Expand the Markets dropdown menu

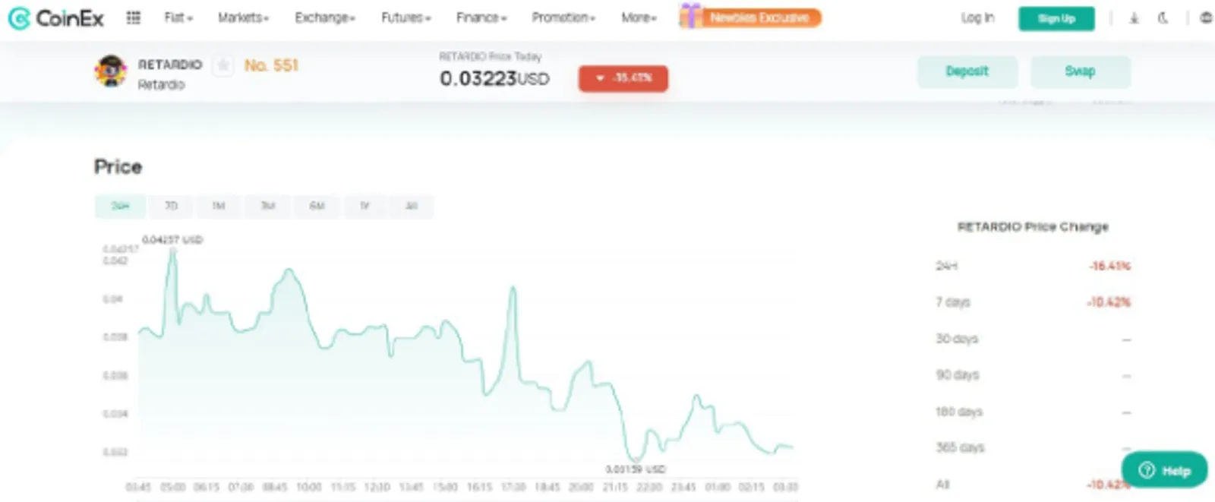click(x=243, y=17)
